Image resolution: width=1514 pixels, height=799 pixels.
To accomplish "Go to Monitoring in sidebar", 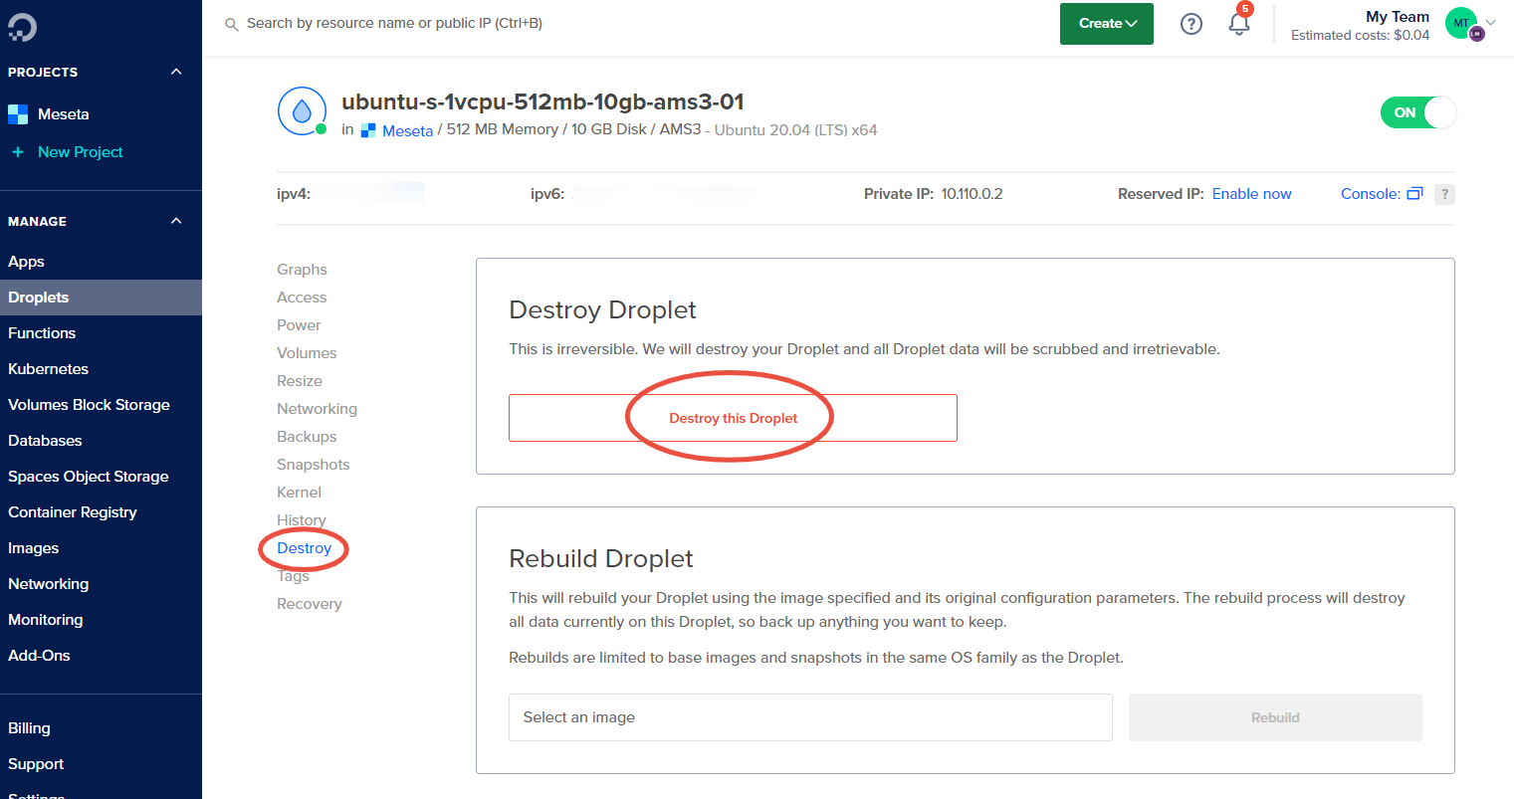I will coord(45,620).
